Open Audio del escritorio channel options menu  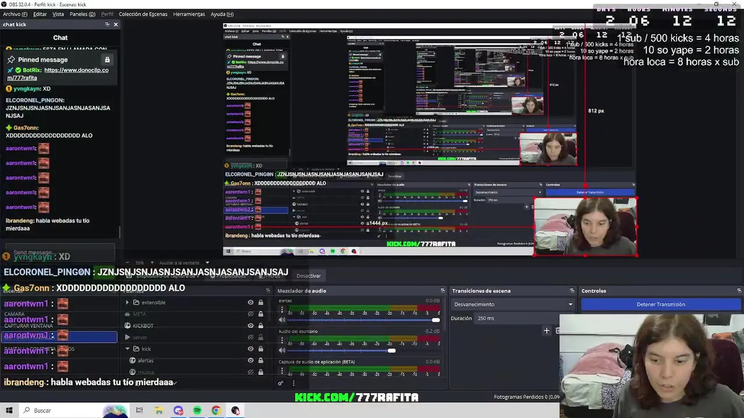(x=282, y=340)
